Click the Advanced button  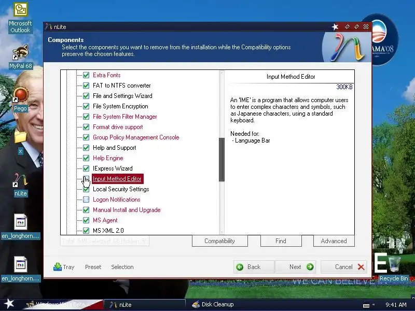(x=334, y=241)
